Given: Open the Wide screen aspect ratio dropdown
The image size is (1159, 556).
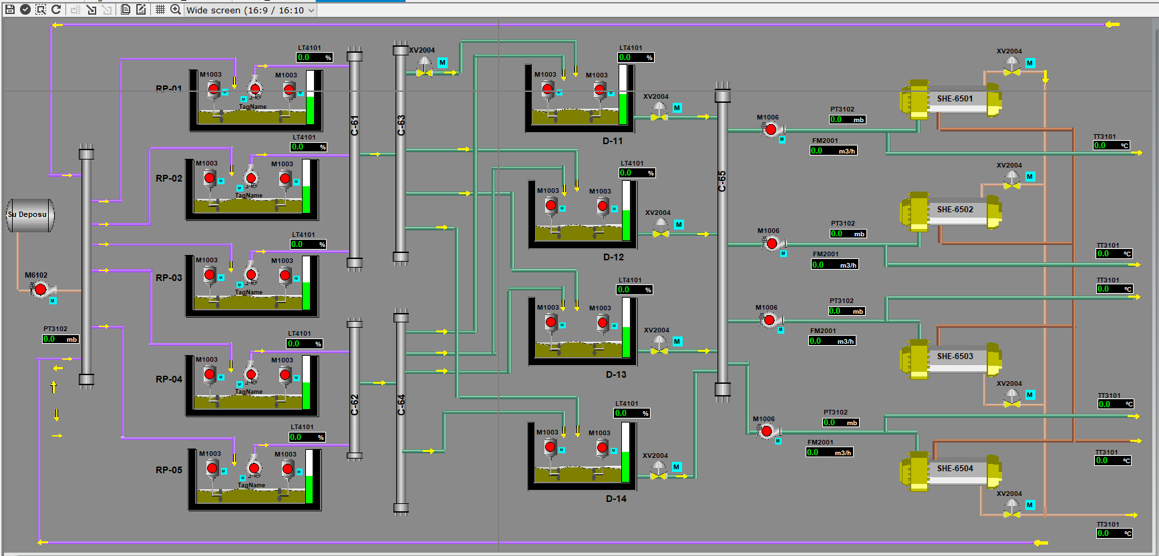Looking at the screenshot, I should (249, 10).
